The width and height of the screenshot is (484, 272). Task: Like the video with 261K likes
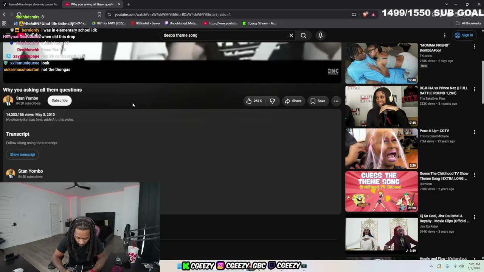254,101
